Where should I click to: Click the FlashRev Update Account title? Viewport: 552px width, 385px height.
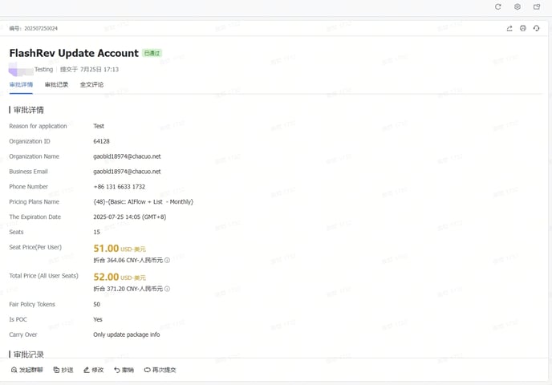click(x=74, y=53)
